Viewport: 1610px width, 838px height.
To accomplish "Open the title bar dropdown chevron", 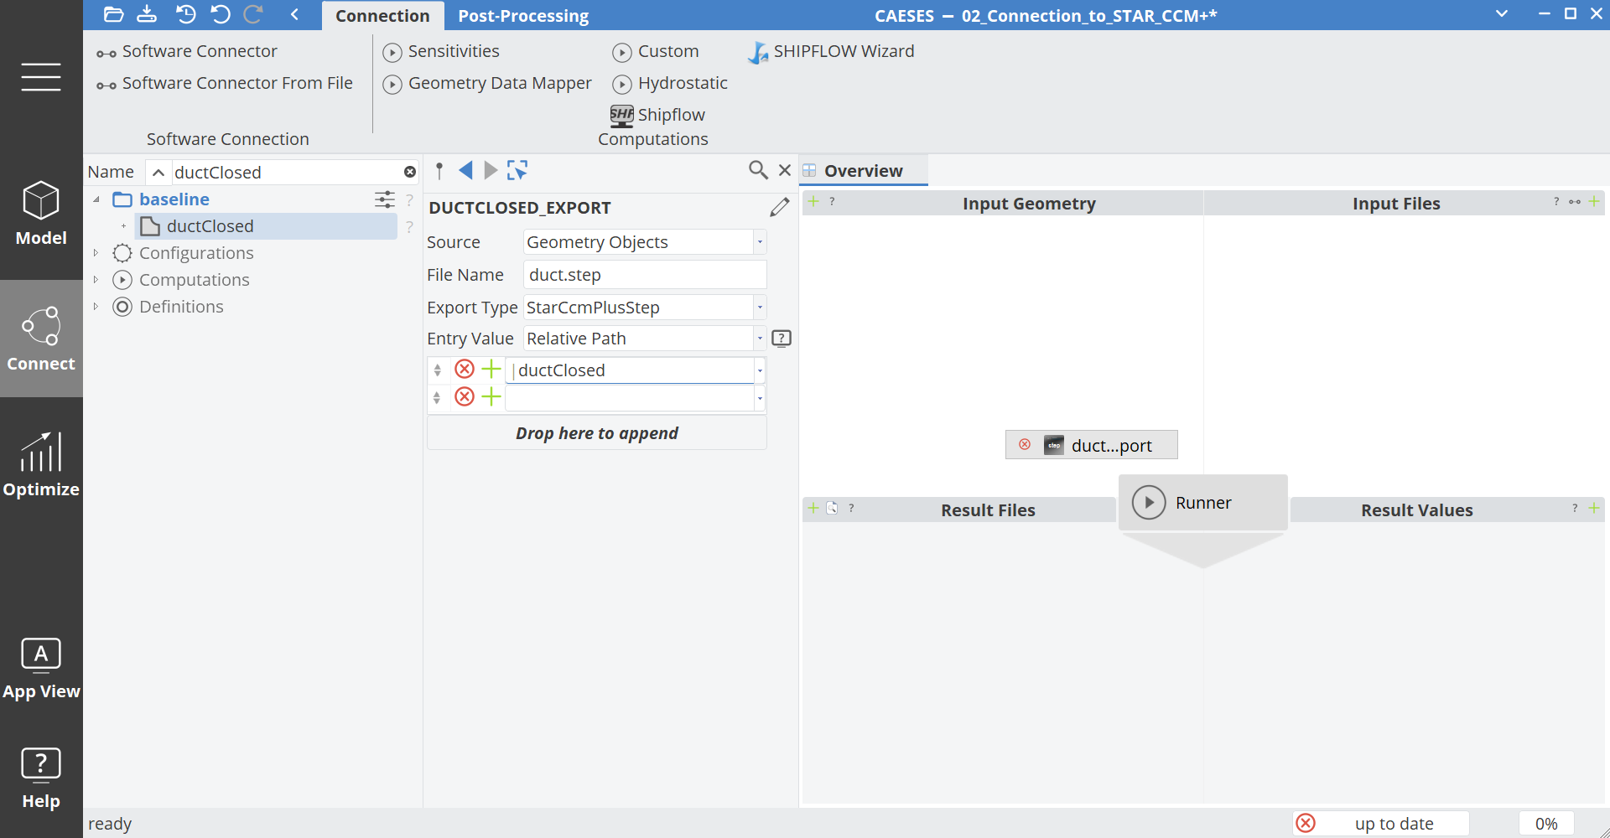I will pyautogui.click(x=1502, y=14).
